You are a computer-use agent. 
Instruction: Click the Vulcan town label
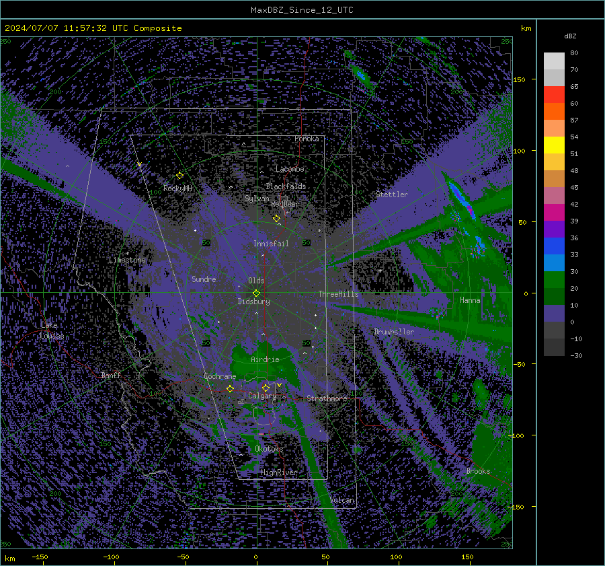tap(342, 500)
